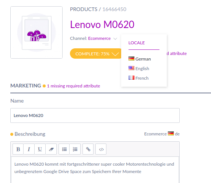
Task: Click the LOCALE header in the dropdown
Action: coord(137,43)
